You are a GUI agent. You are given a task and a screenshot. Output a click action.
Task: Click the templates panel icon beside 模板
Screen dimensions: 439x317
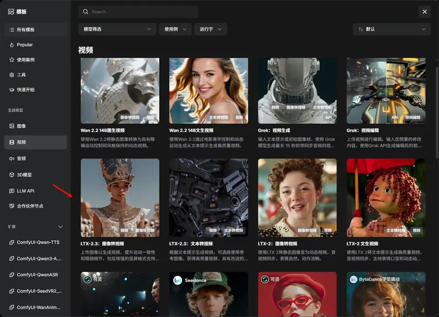(x=12, y=11)
